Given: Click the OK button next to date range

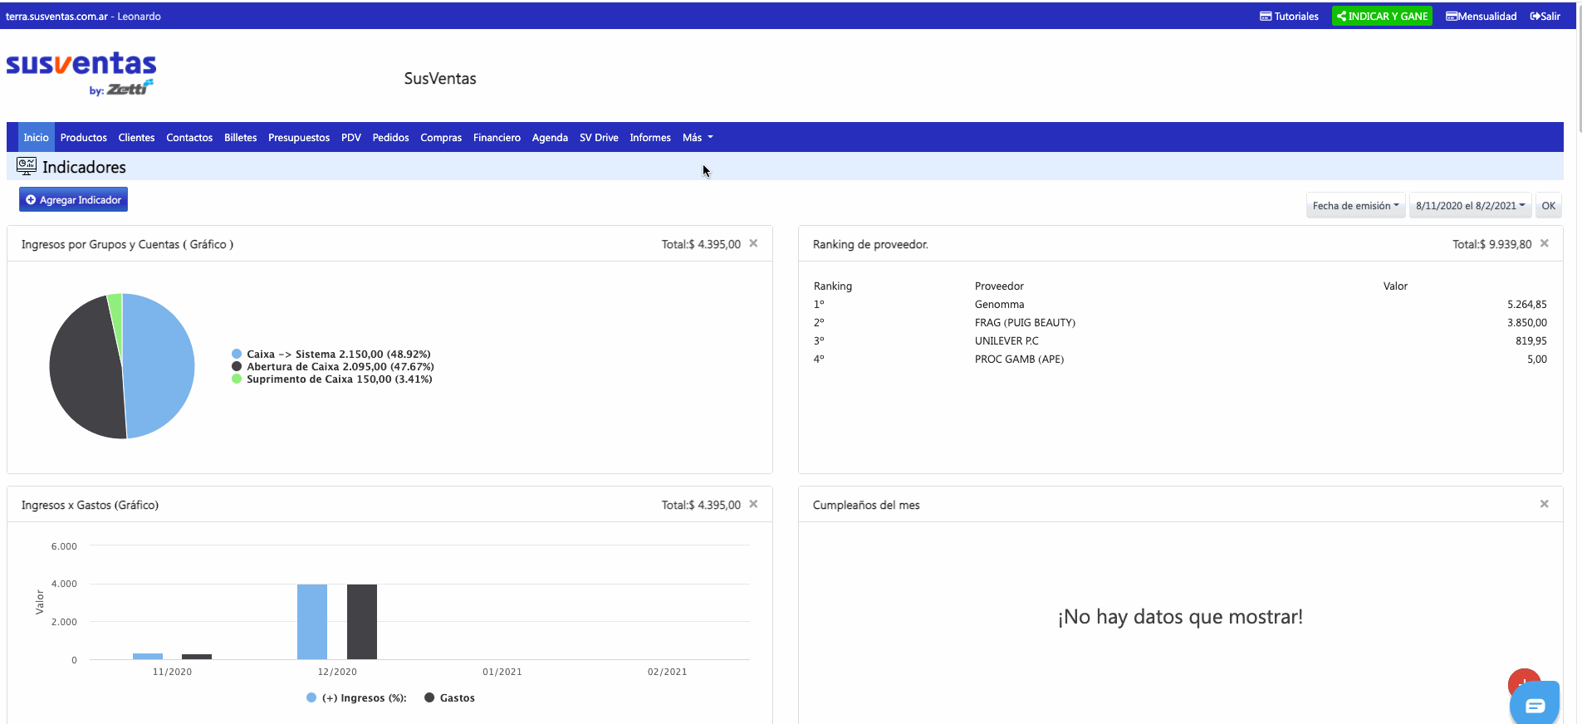Looking at the screenshot, I should [x=1548, y=206].
